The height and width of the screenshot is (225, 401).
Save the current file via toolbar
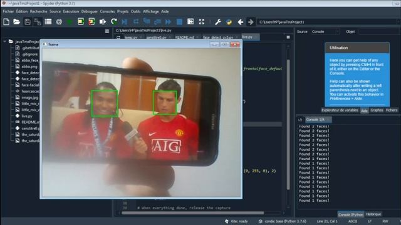28,22
